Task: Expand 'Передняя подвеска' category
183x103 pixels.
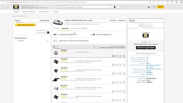Action: pyautogui.click(x=68, y=35)
